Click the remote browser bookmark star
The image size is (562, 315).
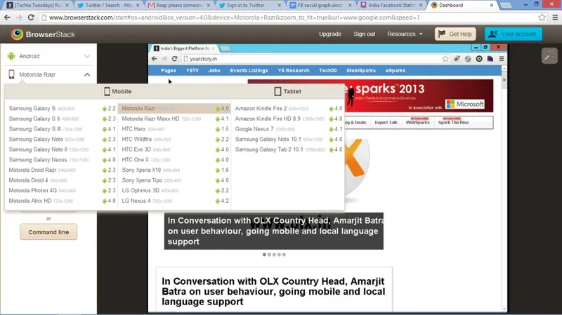click(x=445, y=59)
